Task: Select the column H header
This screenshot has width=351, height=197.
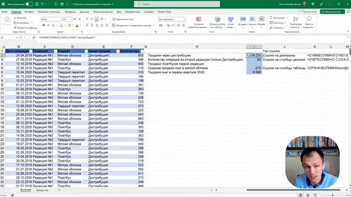Action: coord(197,47)
